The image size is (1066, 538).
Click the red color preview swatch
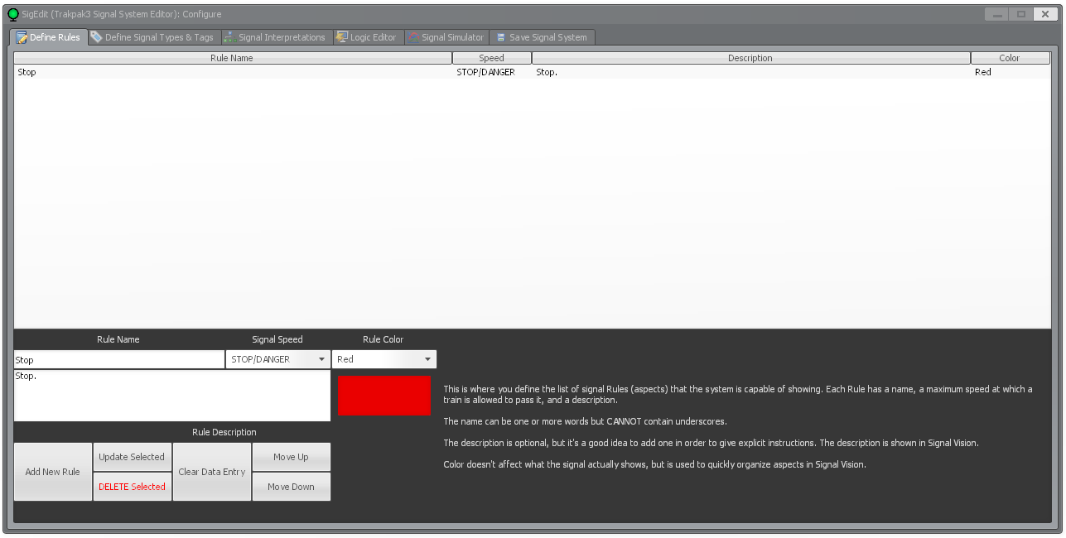tap(384, 396)
